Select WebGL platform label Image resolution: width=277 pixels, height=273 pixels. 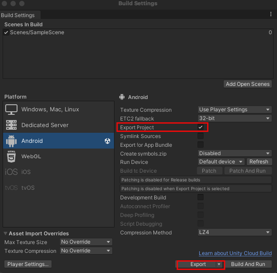coord(31,156)
